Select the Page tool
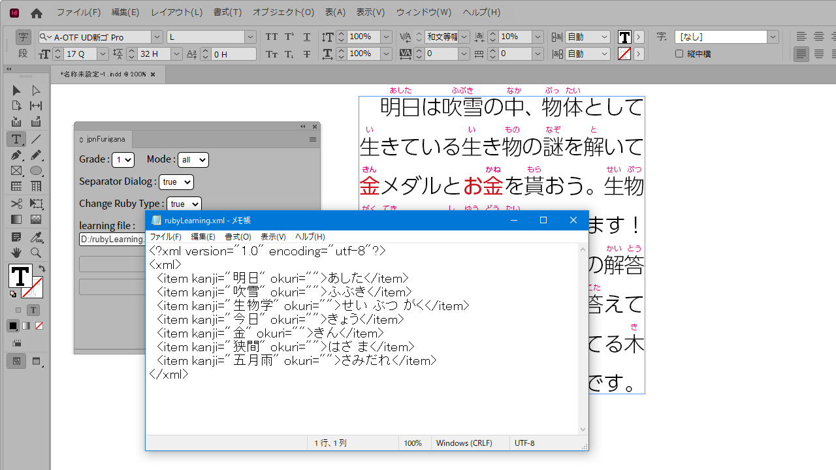The height and width of the screenshot is (470, 836). coord(16,106)
